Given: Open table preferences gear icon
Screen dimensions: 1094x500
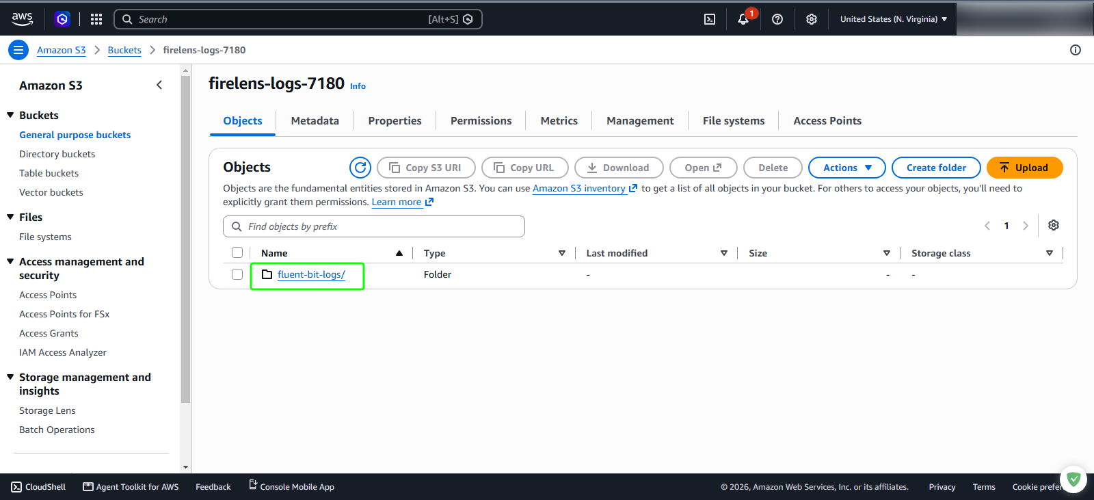Looking at the screenshot, I should (1054, 225).
